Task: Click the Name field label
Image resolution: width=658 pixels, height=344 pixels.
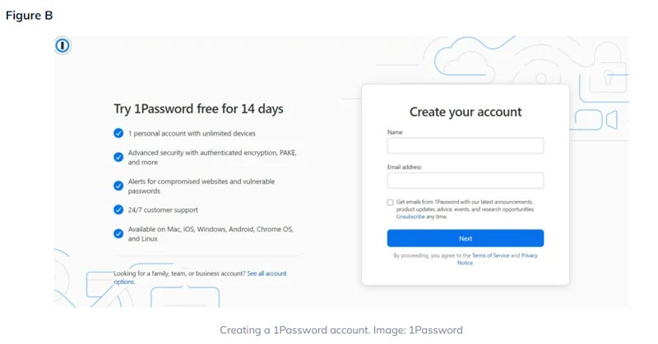Action: click(x=395, y=132)
